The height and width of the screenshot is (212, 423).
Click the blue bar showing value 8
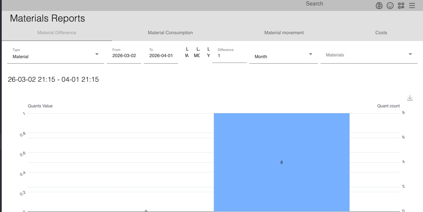pyautogui.click(x=282, y=162)
